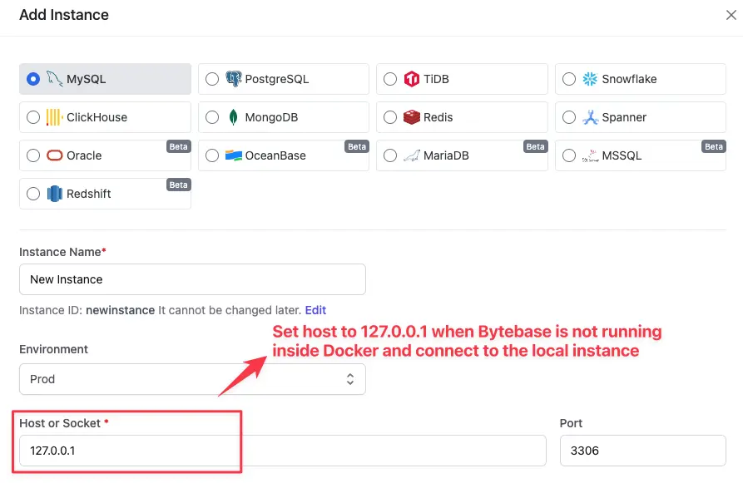743x483 pixels.
Task: Click the Spanner blue logo icon
Action: pos(590,117)
